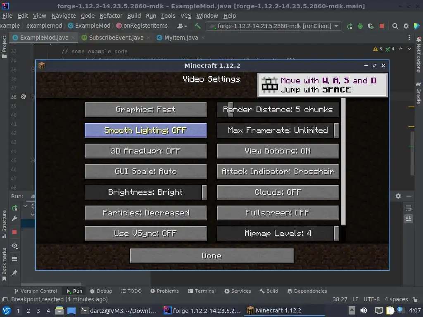Open editor tabs more-options vertical dots
This screenshot has width=423, height=317.
pyautogui.click(x=409, y=38)
